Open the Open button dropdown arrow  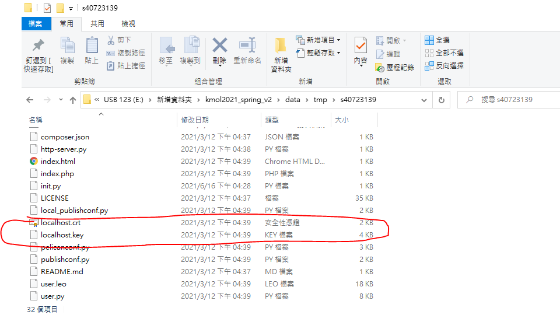pyautogui.click(x=405, y=41)
